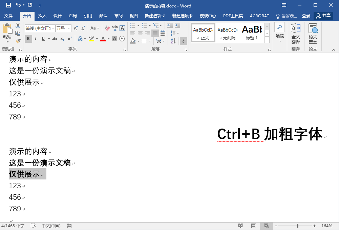
Task: Open the Phonetic Guide wén icon
Action: (115, 28)
